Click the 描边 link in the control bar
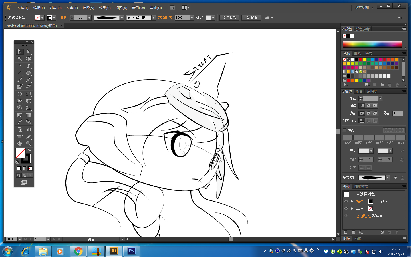 pyautogui.click(x=64, y=18)
